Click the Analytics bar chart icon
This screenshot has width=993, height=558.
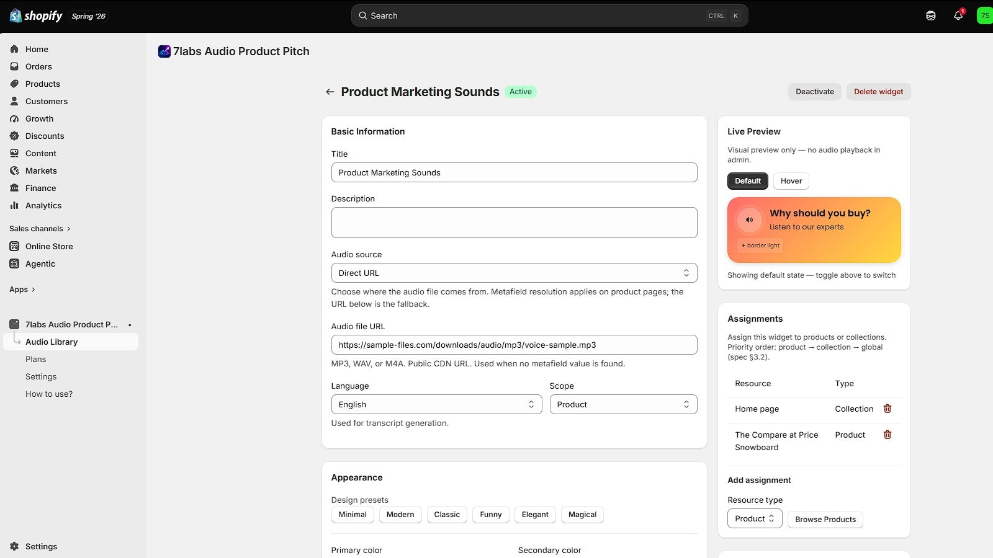point(14,205)
